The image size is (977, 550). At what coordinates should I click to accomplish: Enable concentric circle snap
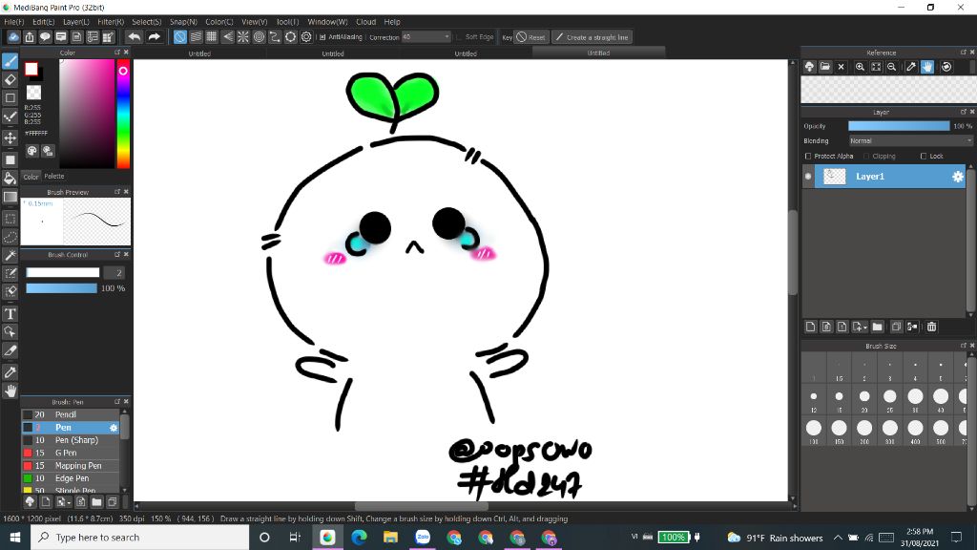click(259, 37)
